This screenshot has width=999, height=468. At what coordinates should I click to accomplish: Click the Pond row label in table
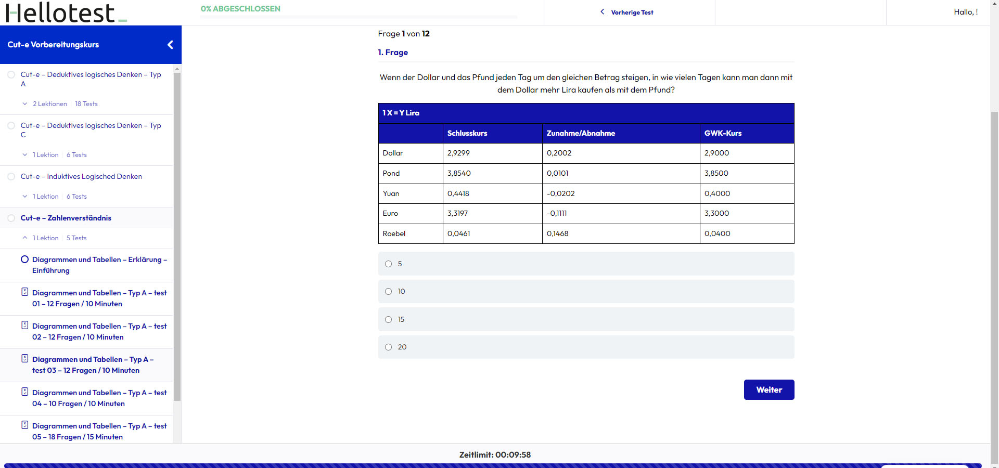click(391, 174)
